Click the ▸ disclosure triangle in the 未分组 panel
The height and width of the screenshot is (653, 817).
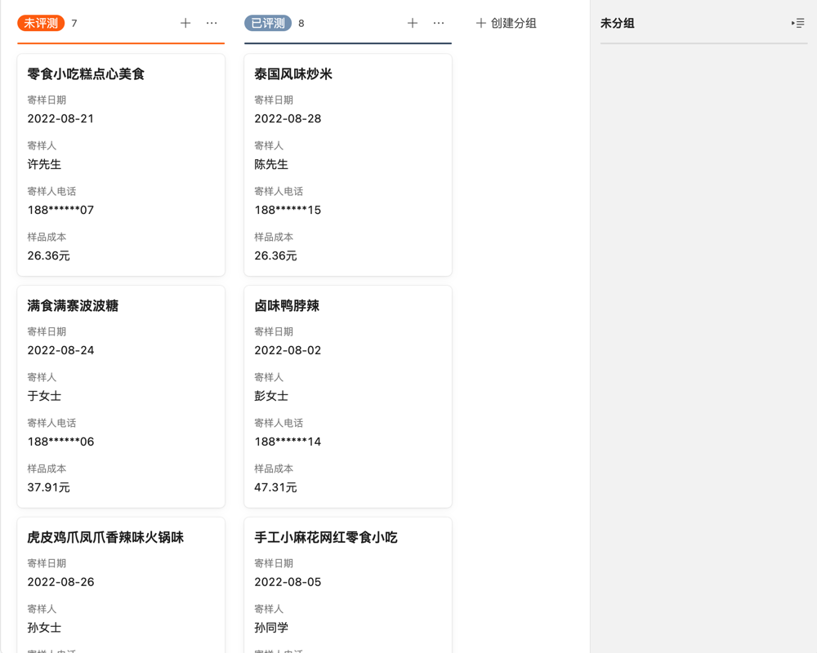tap(793, 23)
